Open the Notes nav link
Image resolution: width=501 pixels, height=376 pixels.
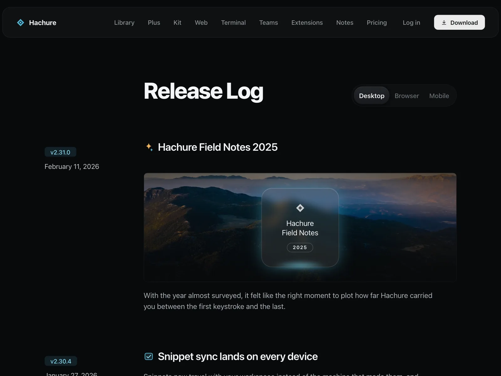pos(345,23)
